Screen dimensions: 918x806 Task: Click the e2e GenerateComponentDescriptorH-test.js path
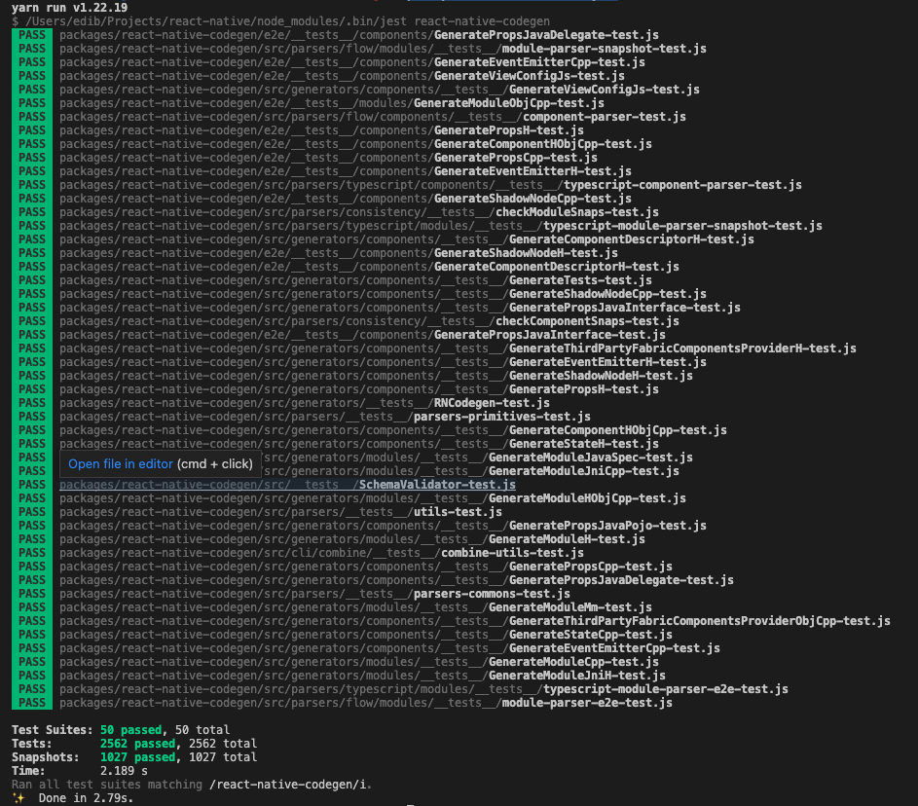pyautogui.click(x=369, y=267)
